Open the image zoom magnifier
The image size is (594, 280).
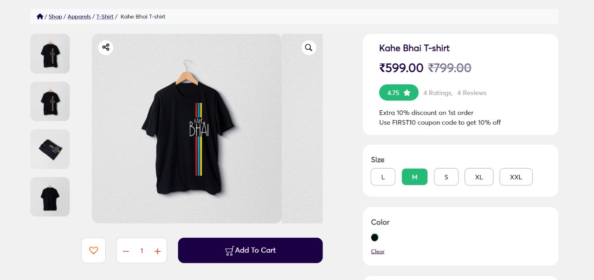(x=309, y=47)
